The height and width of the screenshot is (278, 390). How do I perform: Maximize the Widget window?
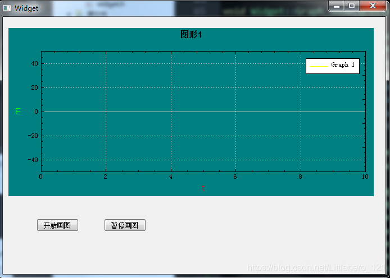(x=352, y=6)
